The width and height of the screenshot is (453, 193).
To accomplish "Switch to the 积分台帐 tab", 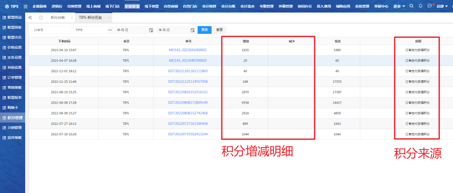I will (x=57, y=18).
